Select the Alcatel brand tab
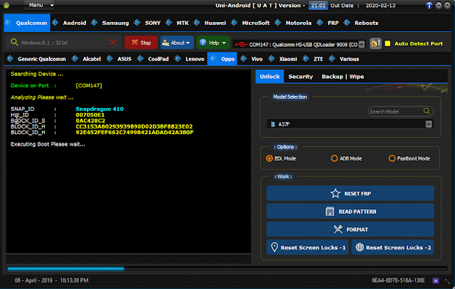The height and width of the screenshot is (289, 455). click(92, 59)
